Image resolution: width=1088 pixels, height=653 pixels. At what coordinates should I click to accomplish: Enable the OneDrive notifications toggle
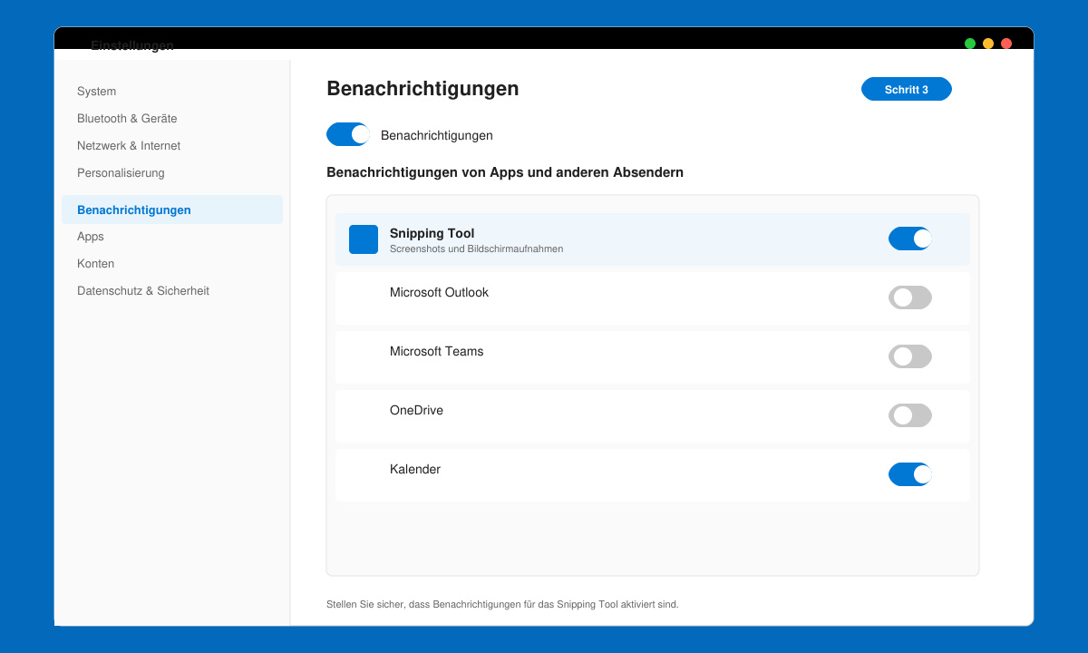point(910,415)
